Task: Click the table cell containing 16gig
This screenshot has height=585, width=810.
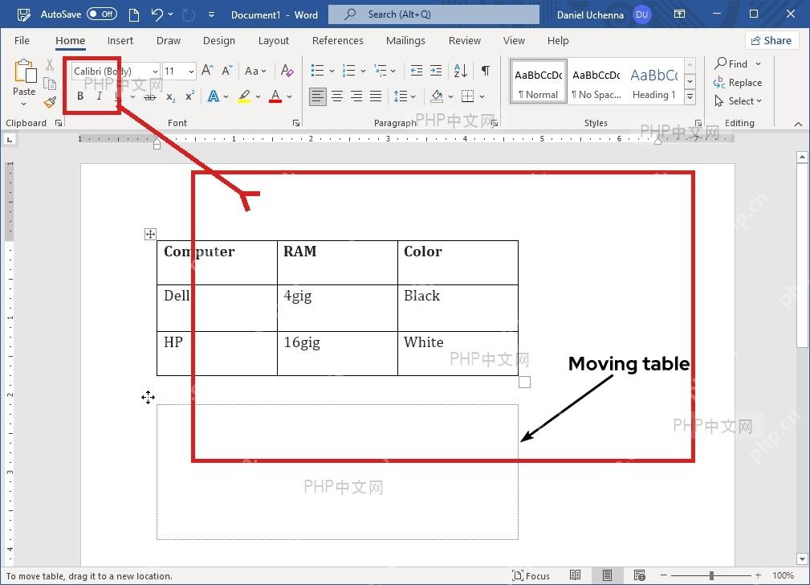Action: point(337,354)
